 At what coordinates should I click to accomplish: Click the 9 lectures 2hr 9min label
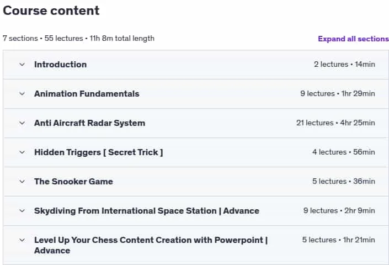pyautogui.click(x=339, y=211)
